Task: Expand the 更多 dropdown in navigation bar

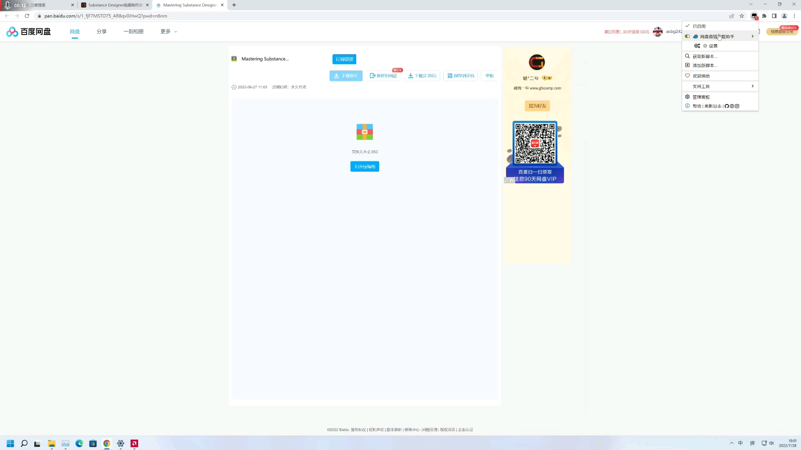Action: pyautogui.click(x=169, y=31)
